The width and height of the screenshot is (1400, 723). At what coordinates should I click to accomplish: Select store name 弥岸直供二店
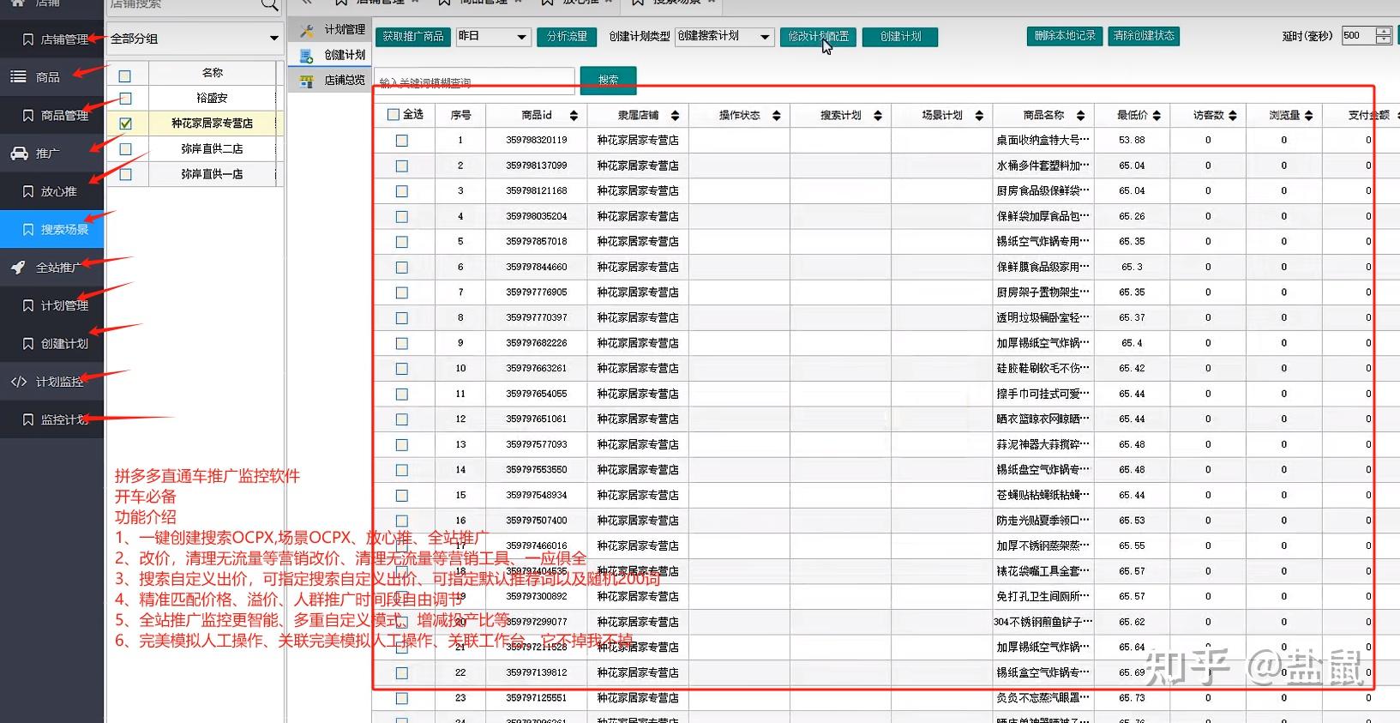coord(212,148)
